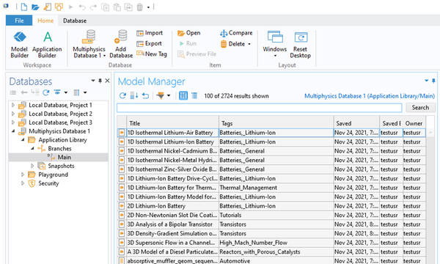This screenshot has width=440, height=264.
Task: Select the Playground tree item
Action: pyautogui.click(x=53, y=175)
